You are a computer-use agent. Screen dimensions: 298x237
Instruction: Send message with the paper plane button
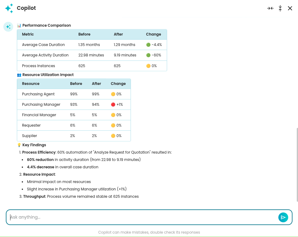(283, 217)
